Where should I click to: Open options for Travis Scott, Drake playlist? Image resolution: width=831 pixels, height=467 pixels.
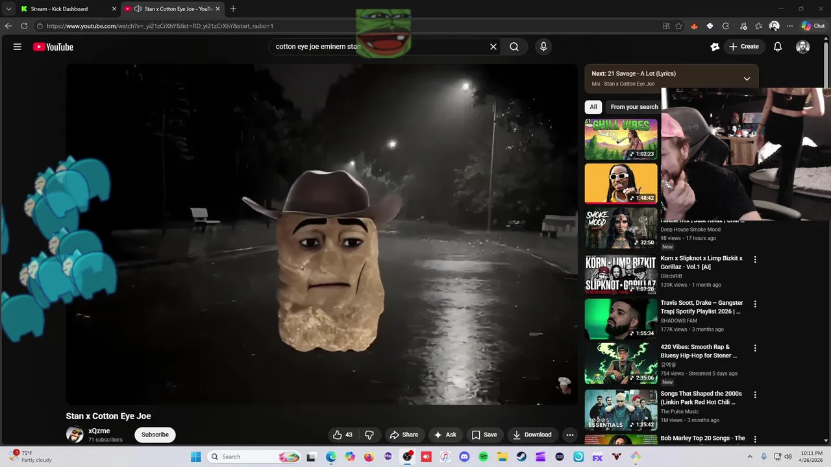[755, 304]
